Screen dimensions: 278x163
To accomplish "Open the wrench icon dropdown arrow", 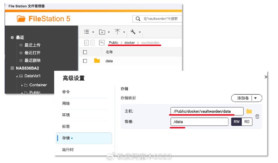I will (x=140, y=32).
